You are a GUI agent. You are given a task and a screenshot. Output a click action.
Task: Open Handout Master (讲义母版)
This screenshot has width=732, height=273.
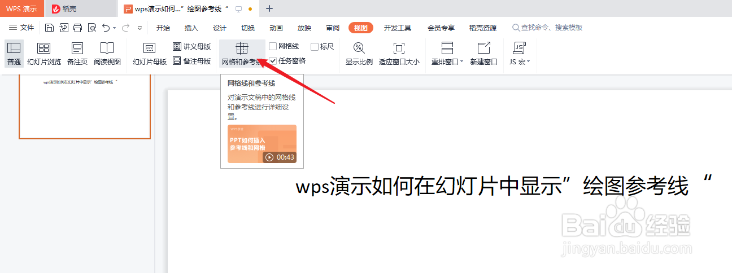192,47
